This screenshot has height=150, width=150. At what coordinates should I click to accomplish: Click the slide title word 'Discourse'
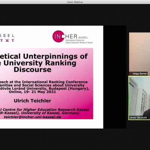point(33,70)
